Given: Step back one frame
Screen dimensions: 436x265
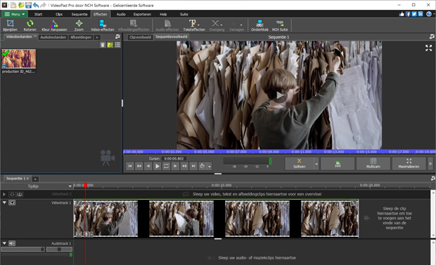Looking at the screenshot, I should click(148, 167).
